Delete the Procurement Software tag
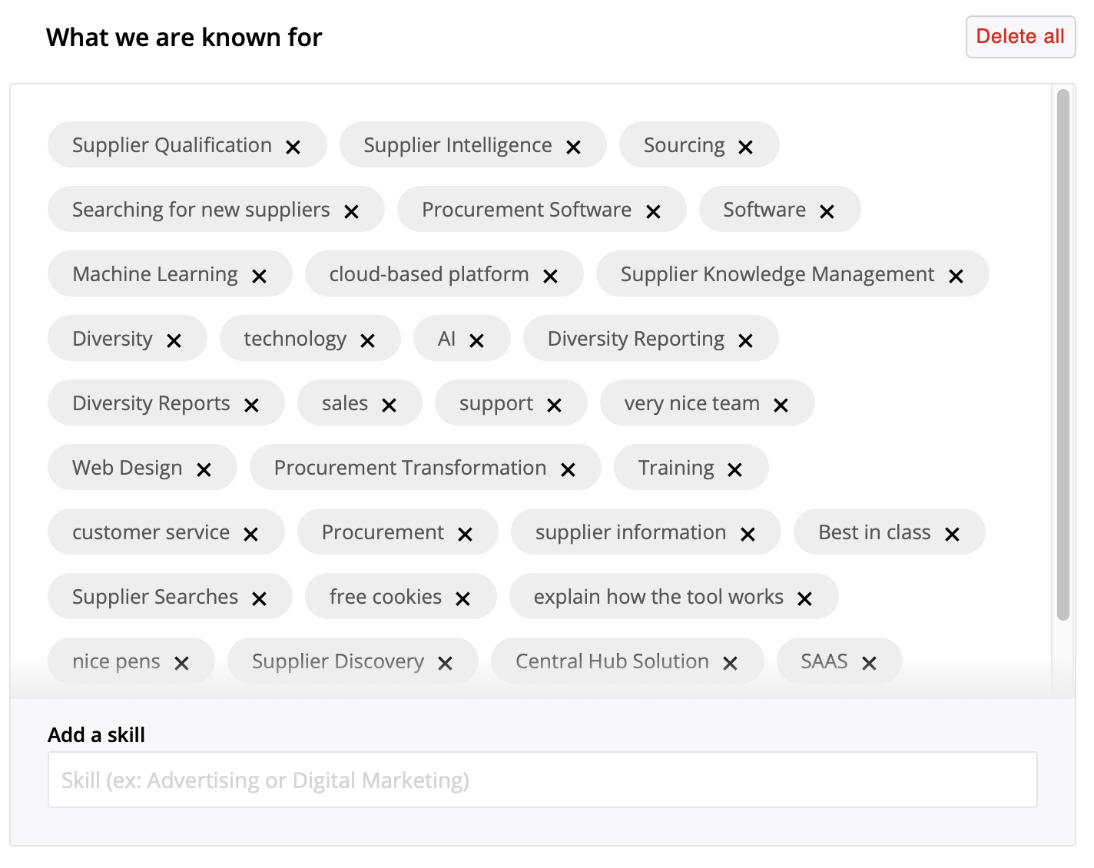The width and height of the screenshot is (1094, 868). point(653,211)
